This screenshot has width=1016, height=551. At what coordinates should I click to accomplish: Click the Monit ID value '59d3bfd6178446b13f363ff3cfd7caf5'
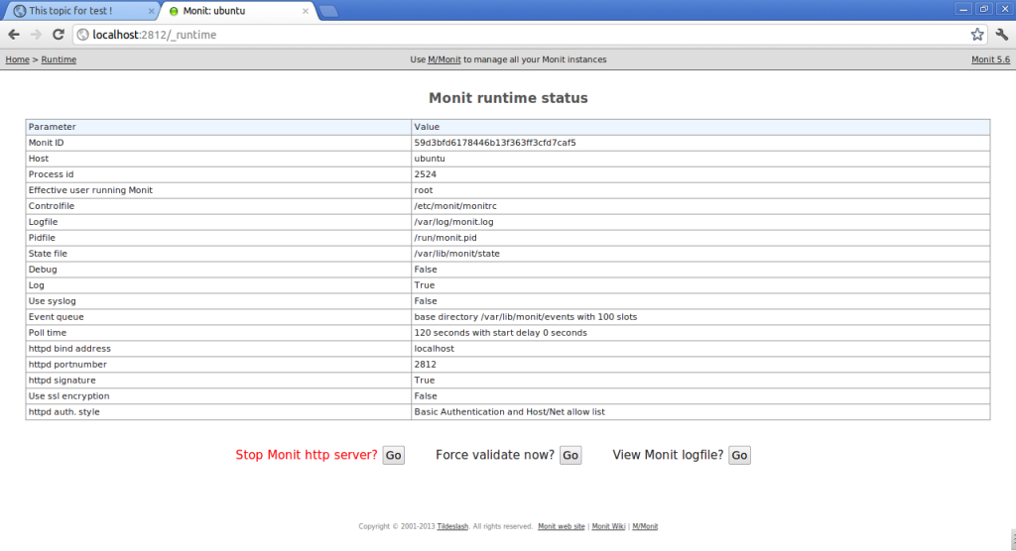click(x=495, y=143)
